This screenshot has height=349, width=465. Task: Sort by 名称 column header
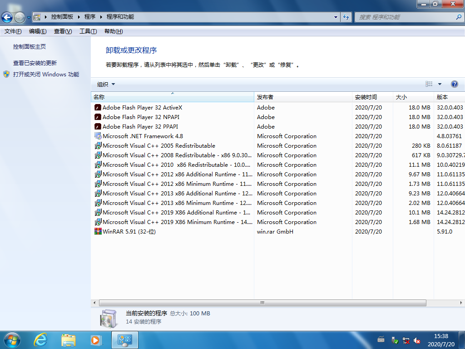(x=172, y=97)
